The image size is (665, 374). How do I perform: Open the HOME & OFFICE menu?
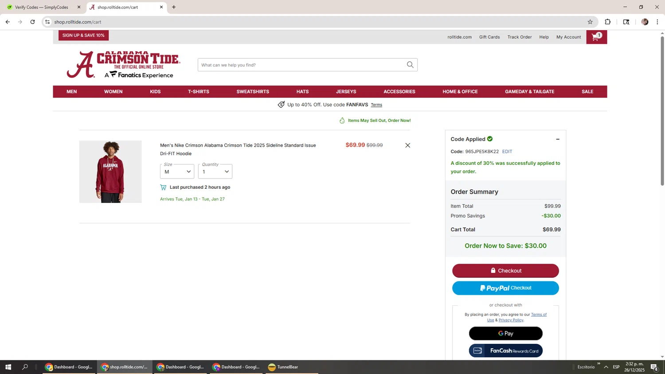460,92
